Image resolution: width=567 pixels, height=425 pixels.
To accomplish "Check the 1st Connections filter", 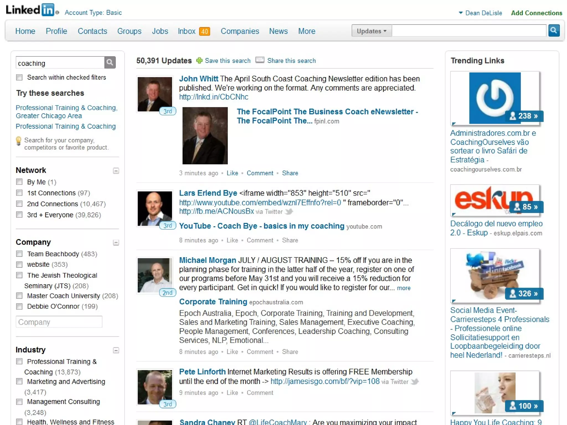I will [19, 193].
